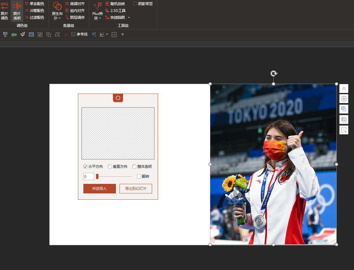Click the format painter brush icon
The image size is (354, 270).
[23, 35]
